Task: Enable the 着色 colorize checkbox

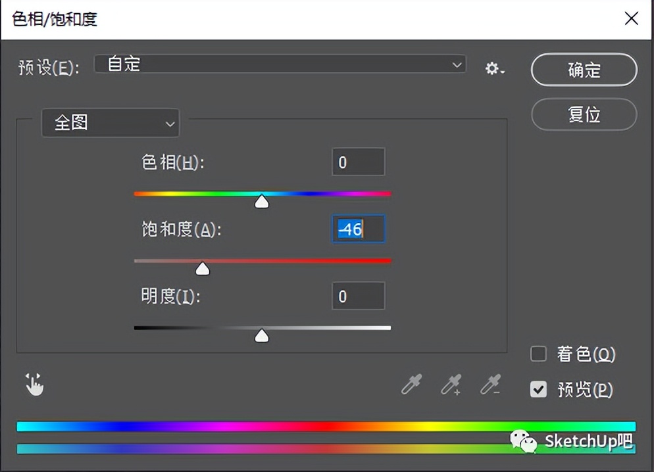Action: pos(538,354)
